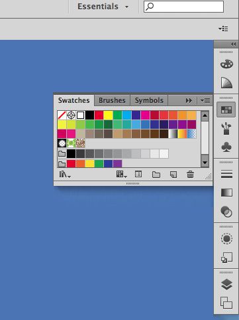
Task: Open the Symbols club icon in dock
Action: point(226,147)
